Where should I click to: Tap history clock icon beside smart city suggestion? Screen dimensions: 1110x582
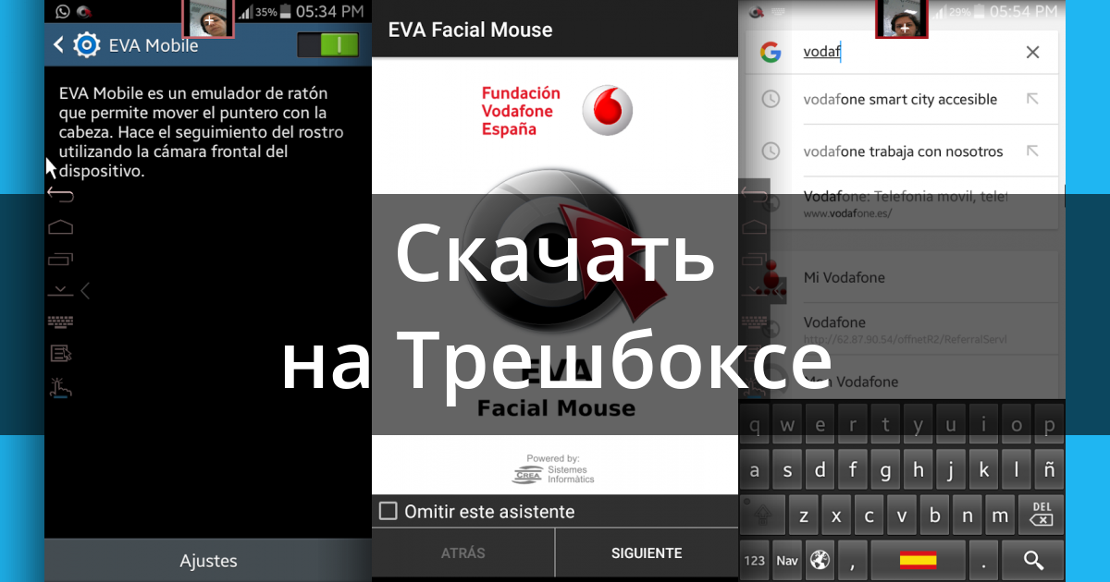770,99
